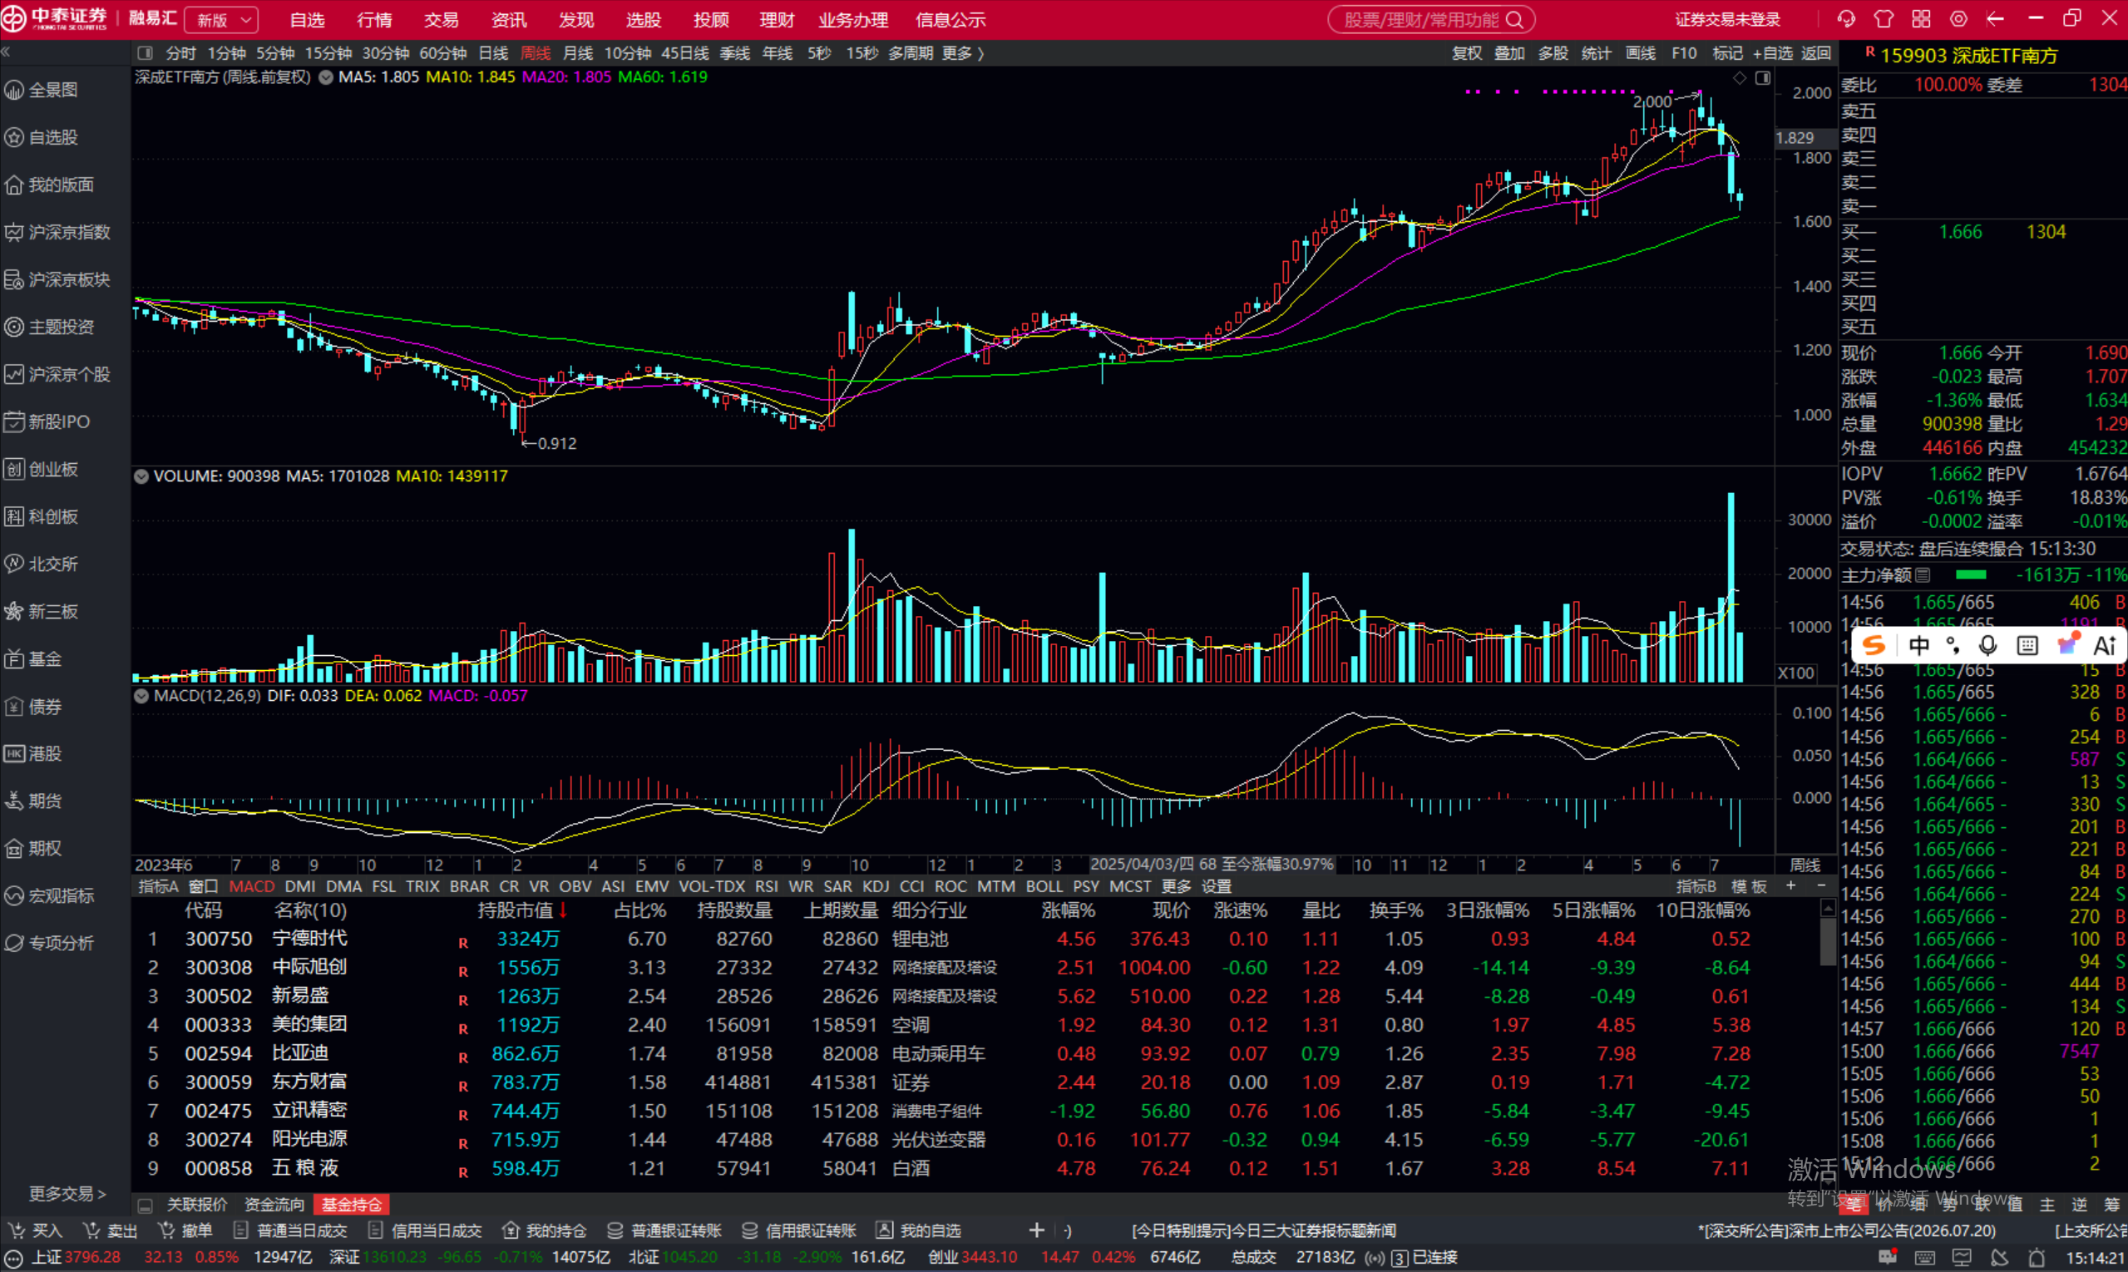Open the skin theme shirt icon
This screenshot has width=2128, height=1272.
tap(1884, 19)
